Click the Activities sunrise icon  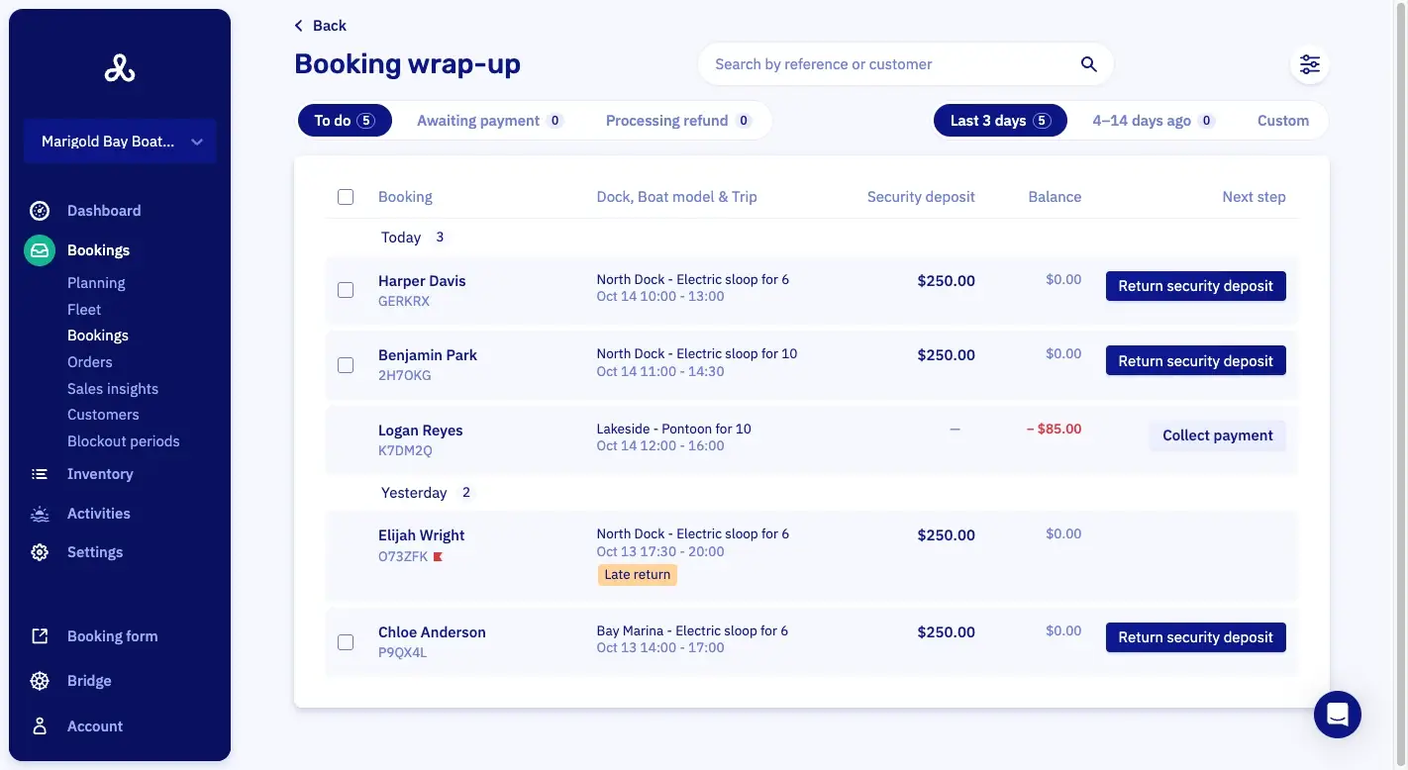point(40,514)
